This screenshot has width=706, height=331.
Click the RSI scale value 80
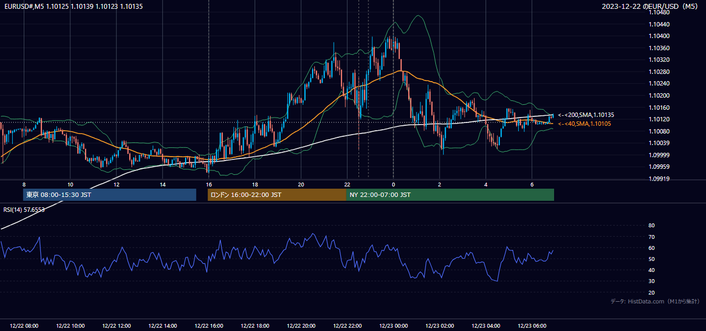coord(651,226)
